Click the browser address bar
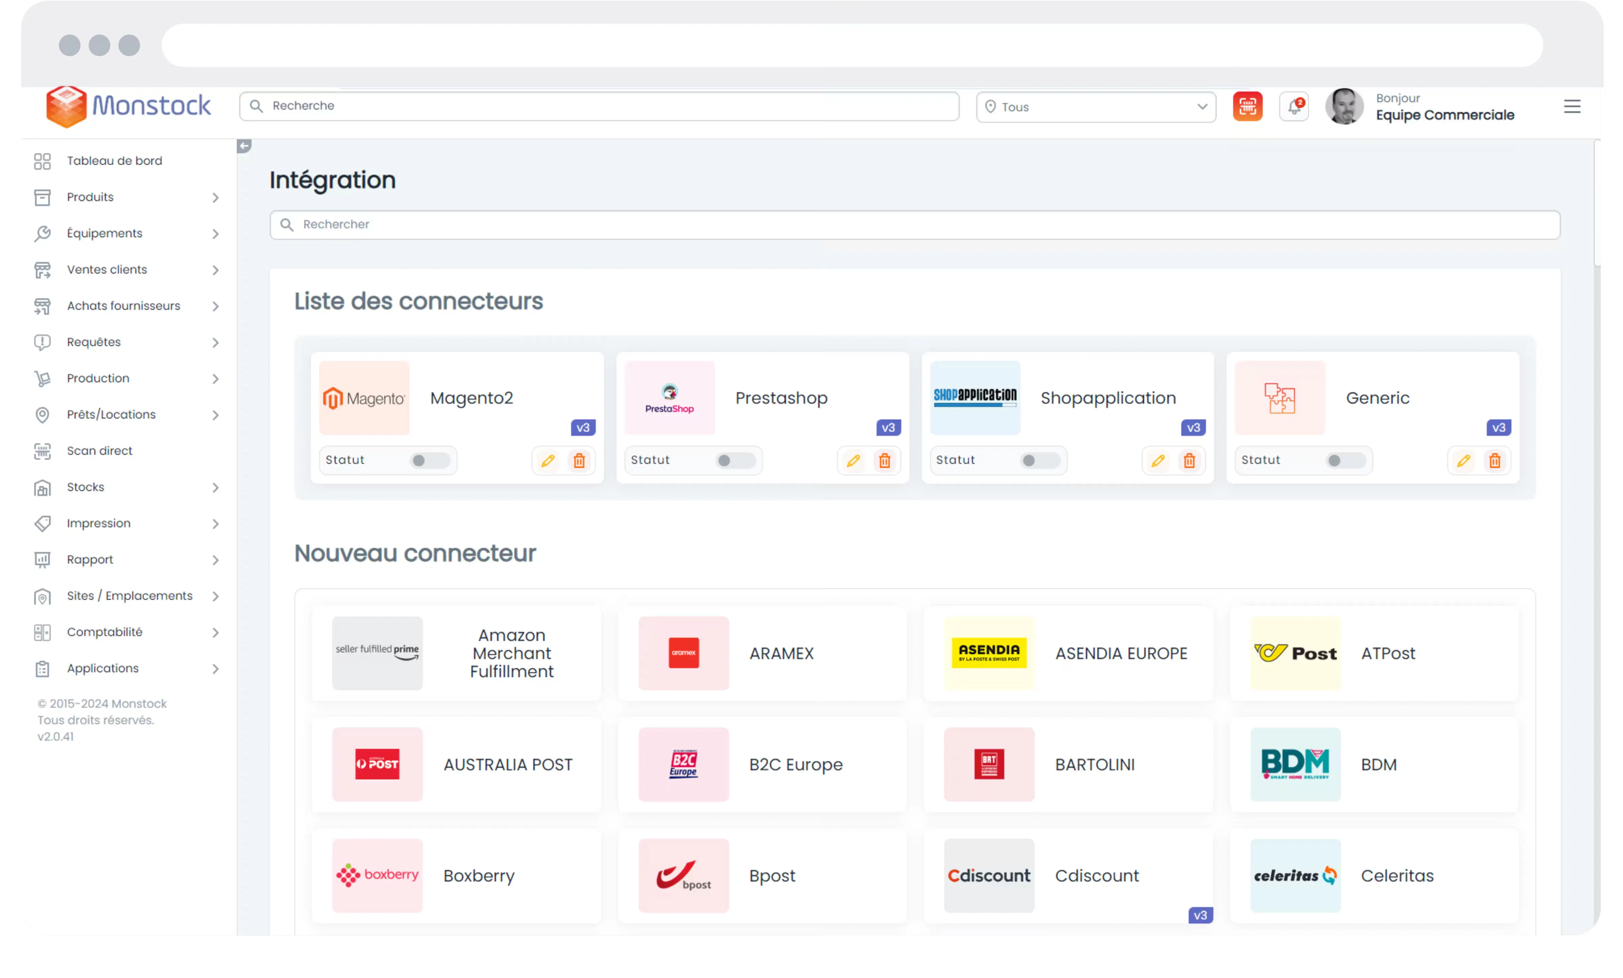Screen dimensions: 1623x978 pyautogui.click(x=852, y=45)
